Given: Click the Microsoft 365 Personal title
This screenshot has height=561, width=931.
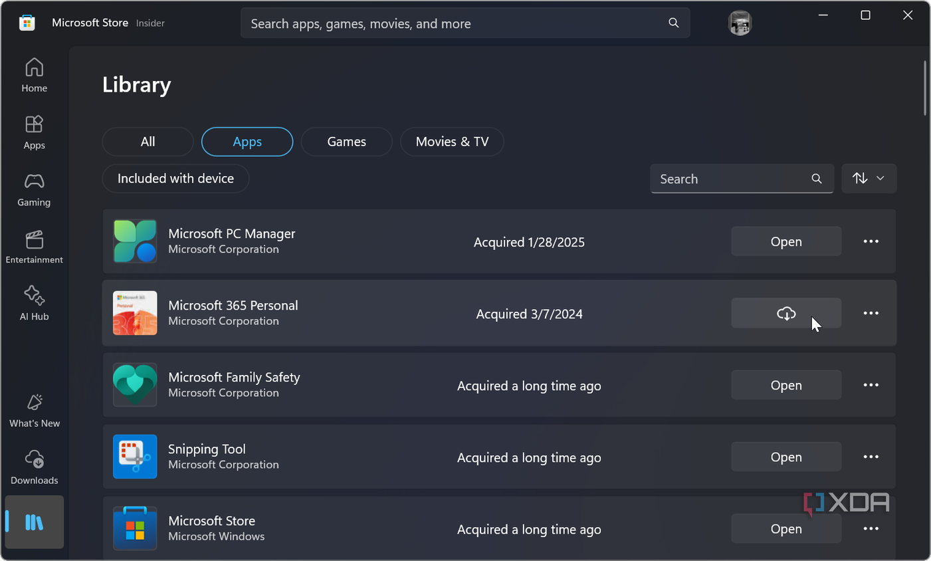Looking at the screenshot, I should click(x=233, y=305).
